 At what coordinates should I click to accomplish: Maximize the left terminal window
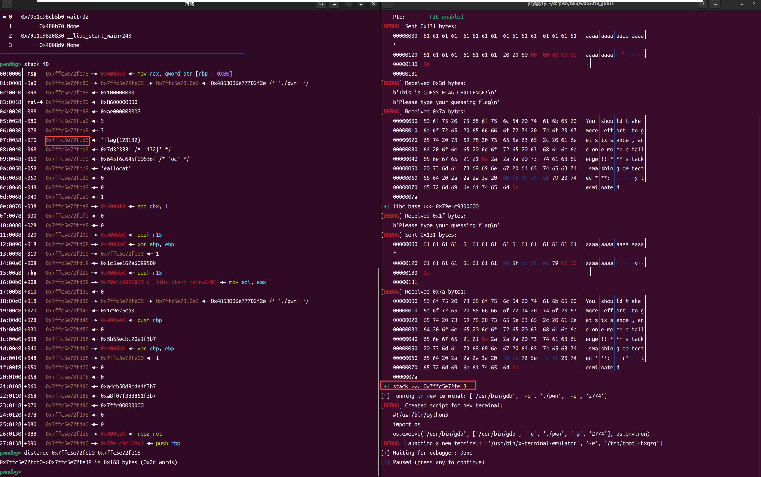361,3
